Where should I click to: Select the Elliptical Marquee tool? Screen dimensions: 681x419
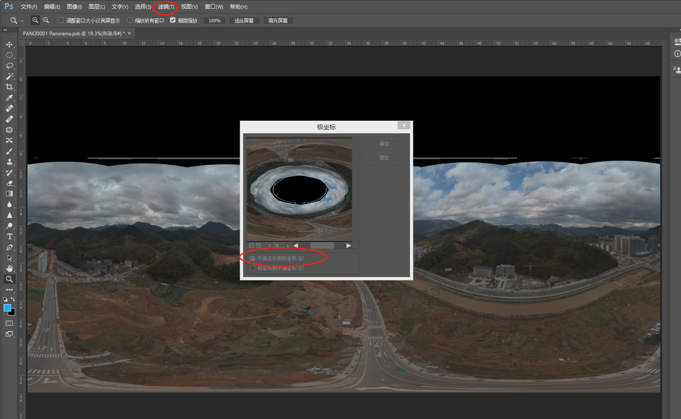point(9,55)
